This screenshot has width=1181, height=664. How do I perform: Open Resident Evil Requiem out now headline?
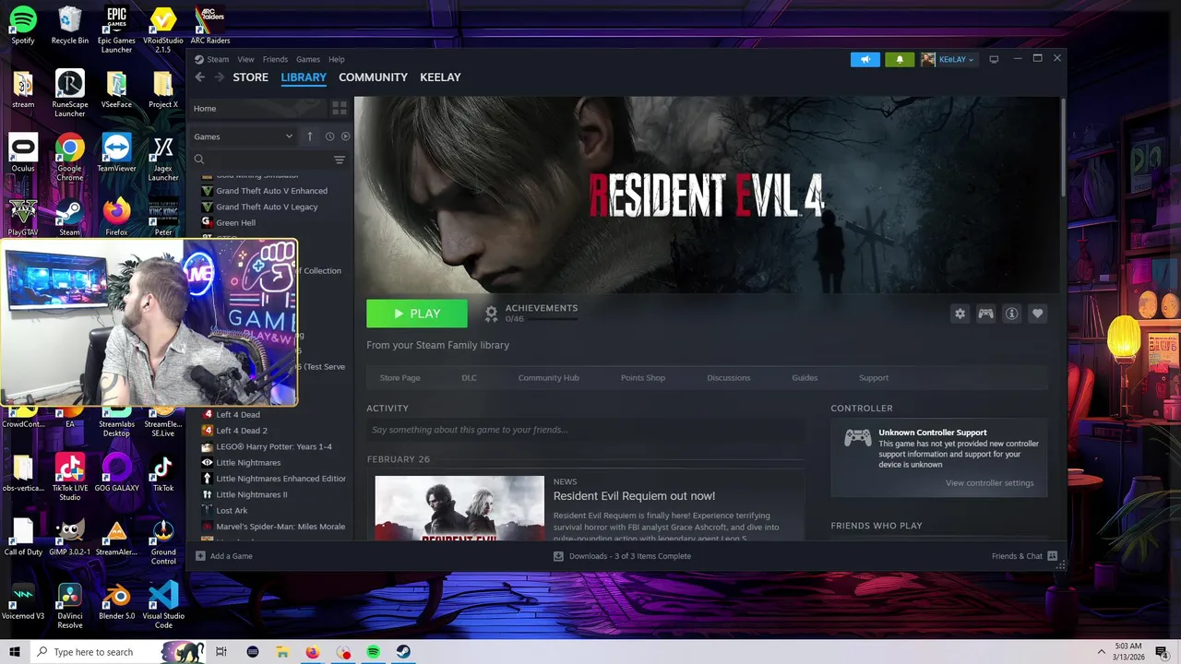(x=634, y=496)
